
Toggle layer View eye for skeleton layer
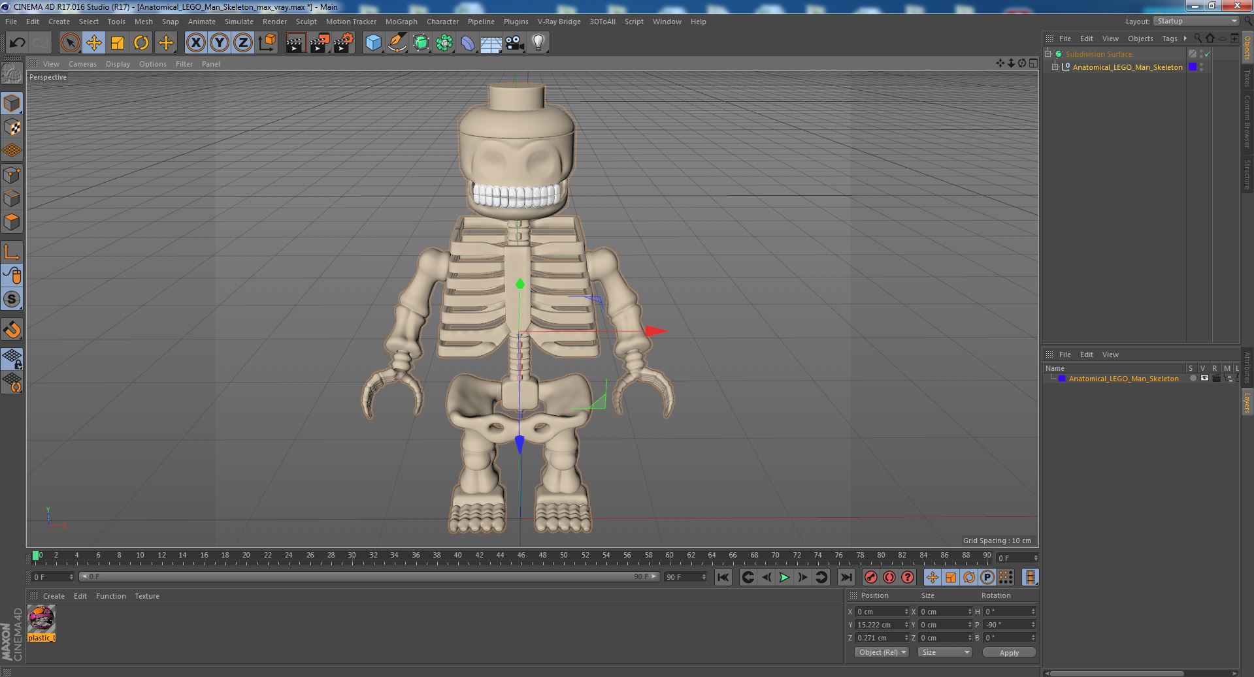click(1204, 379)
